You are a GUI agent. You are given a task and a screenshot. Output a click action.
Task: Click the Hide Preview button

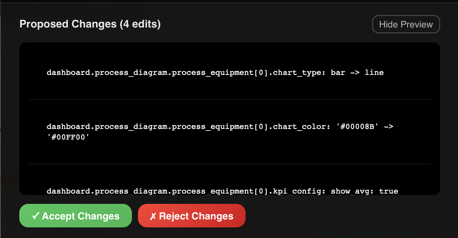pos(406,24)
